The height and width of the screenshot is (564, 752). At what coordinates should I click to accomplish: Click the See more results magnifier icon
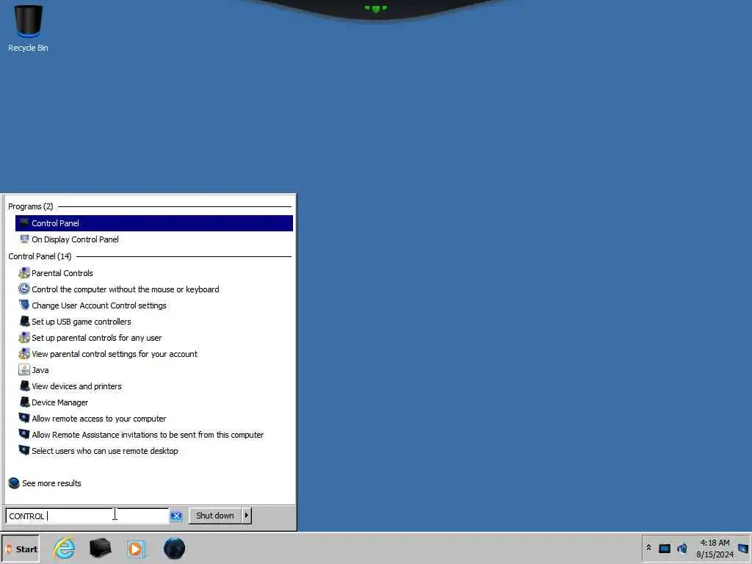pyautogui.click(x=14, y=483)
